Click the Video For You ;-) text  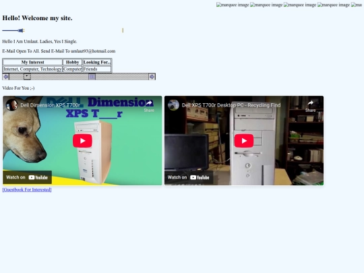(x=18, y=88)
